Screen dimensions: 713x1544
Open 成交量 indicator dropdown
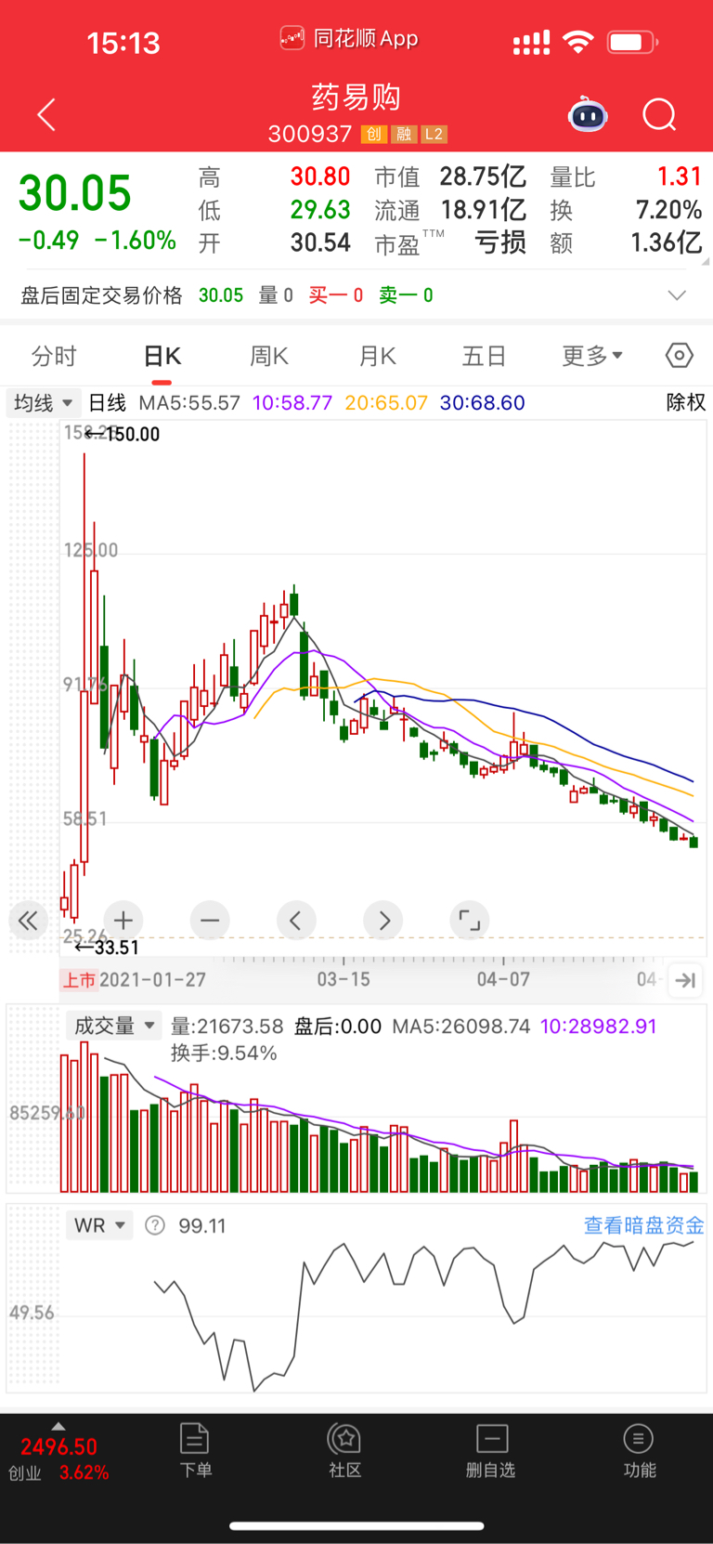tap(113, 1026)
